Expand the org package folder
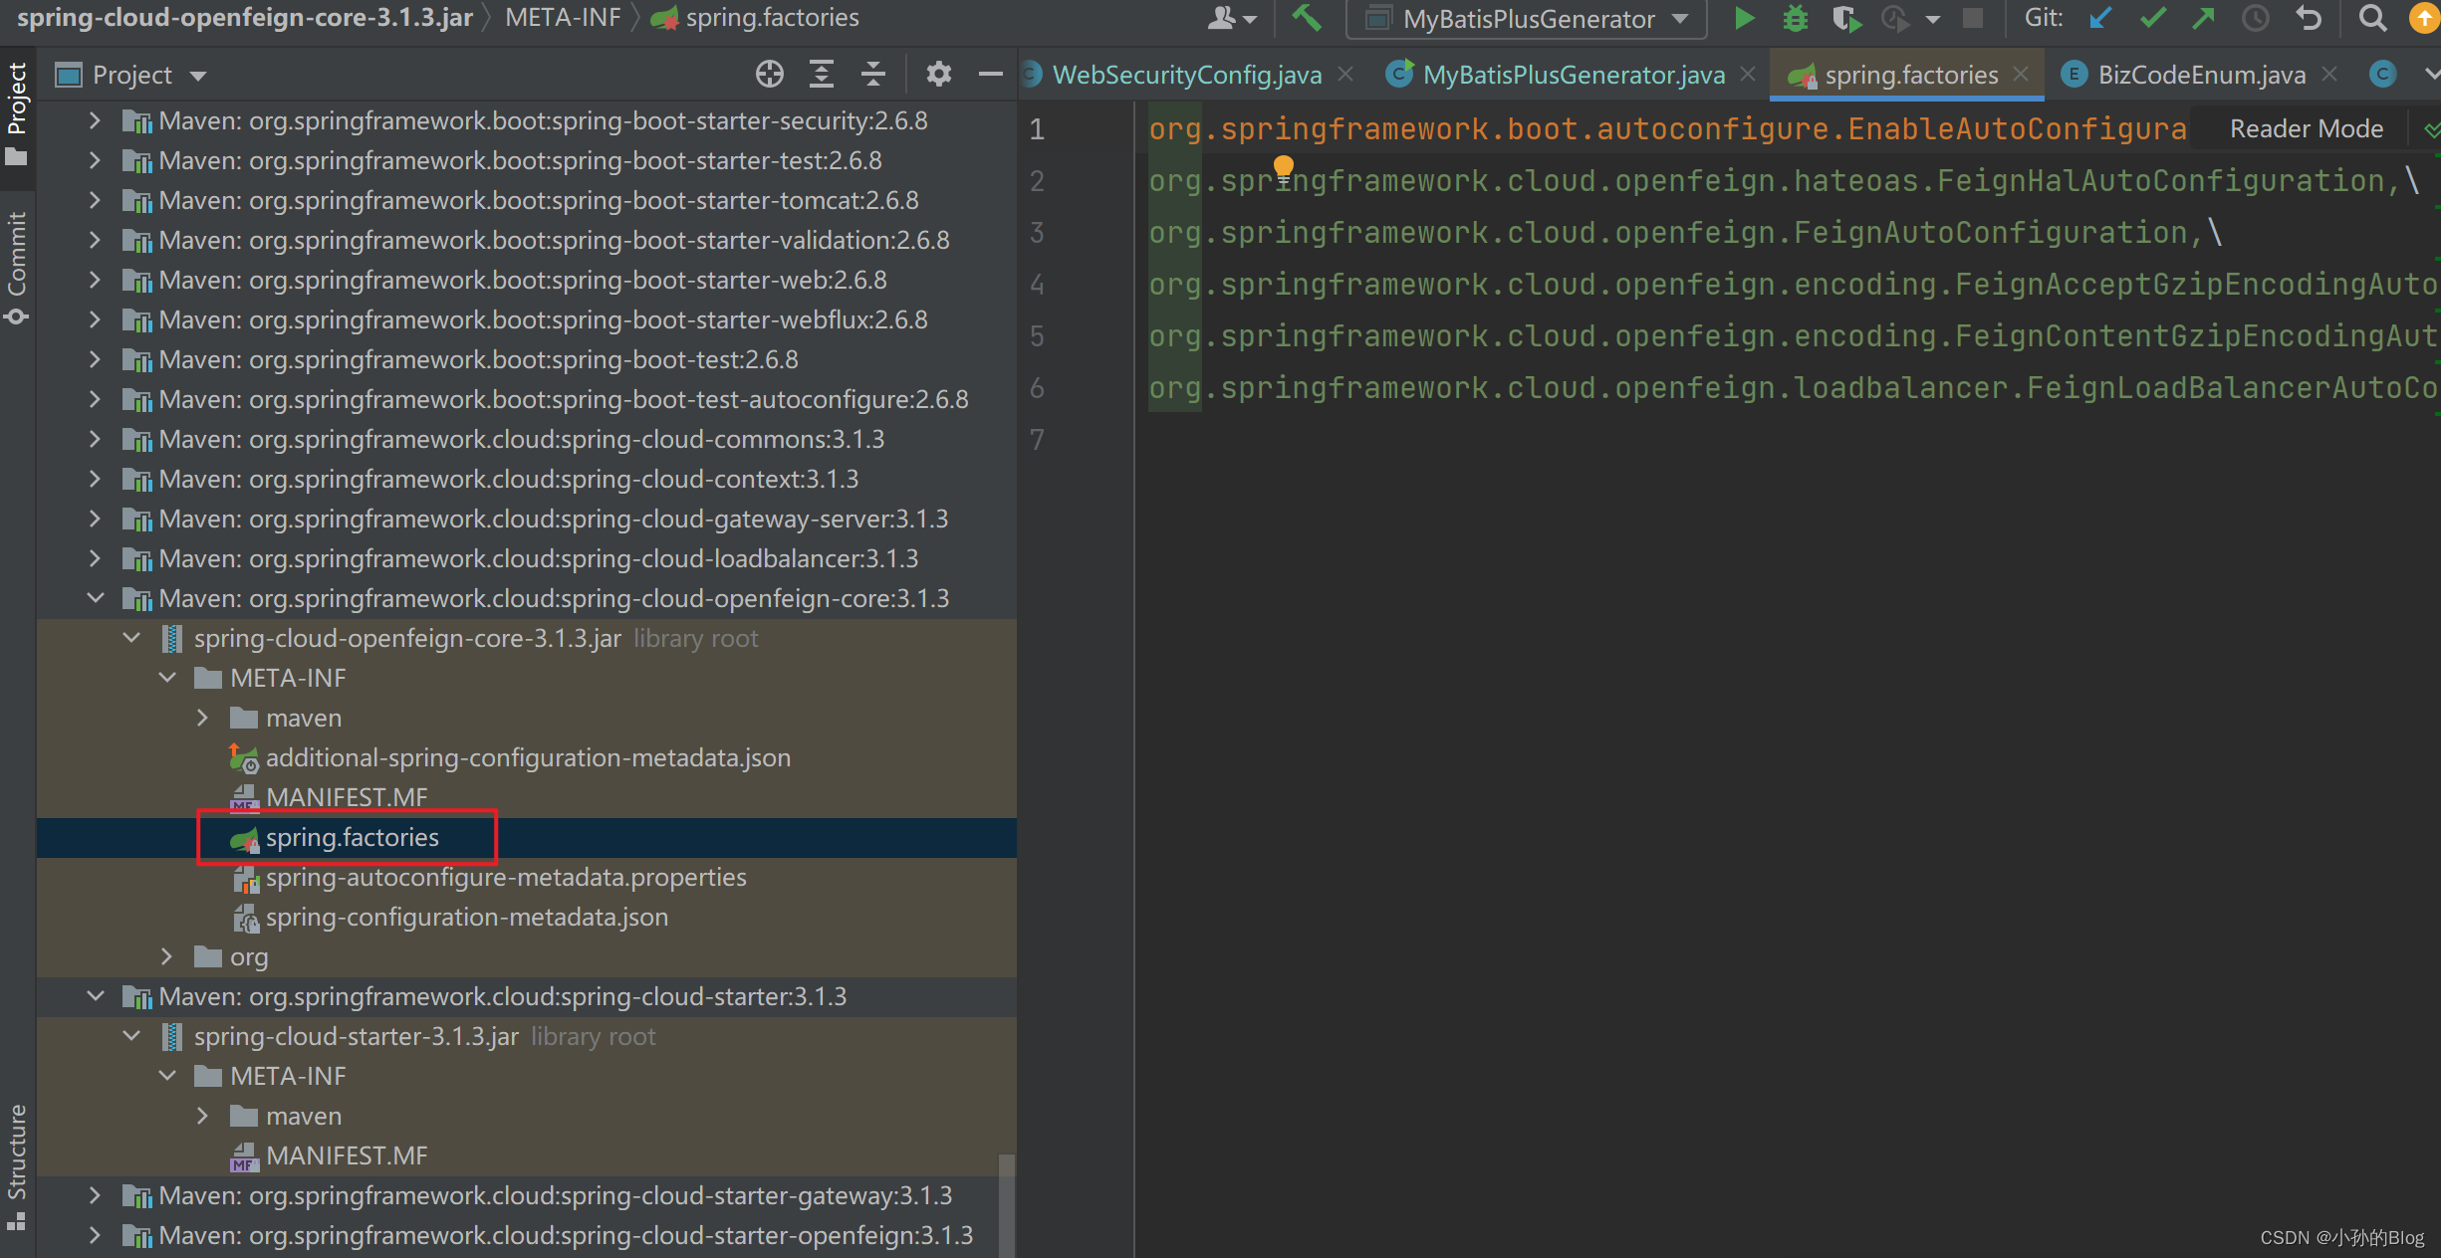The image size is (2441, 1258). 166,956
